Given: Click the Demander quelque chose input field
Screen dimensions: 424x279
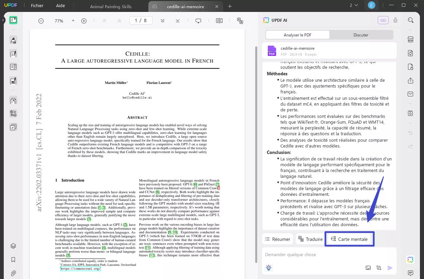Looking at the screenshot, I should [x=329, y=255].
